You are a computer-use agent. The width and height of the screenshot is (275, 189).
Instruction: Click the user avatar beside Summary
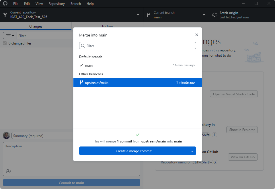[x=6, y=136]
